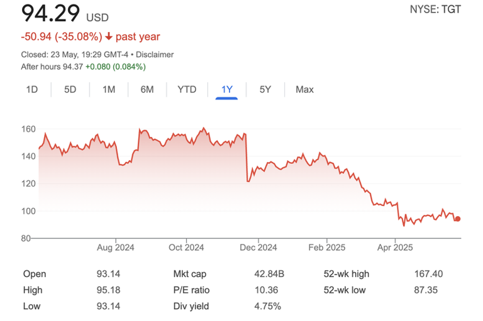Click the Aug 2024 axis label
The width and height of the screenshot is (483, 321).
(x=116, y=248)
